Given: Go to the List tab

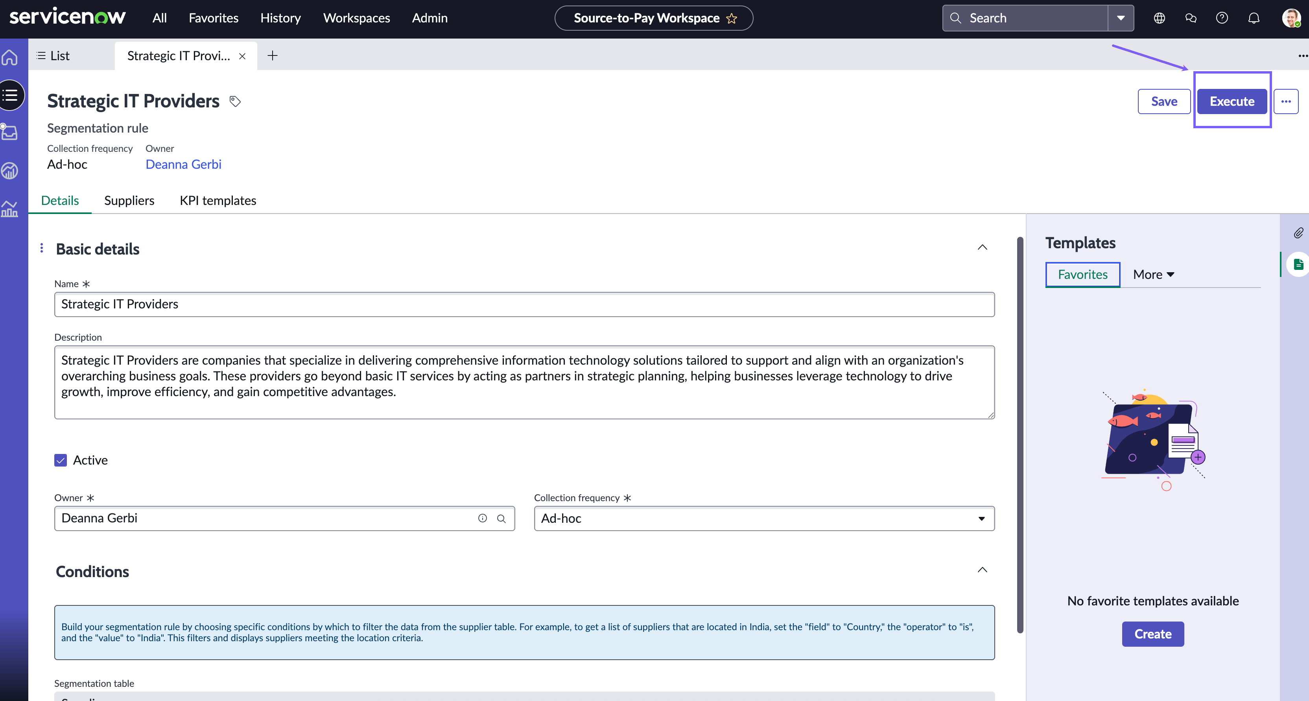Looking at the screenshot, I should point(53,55).
